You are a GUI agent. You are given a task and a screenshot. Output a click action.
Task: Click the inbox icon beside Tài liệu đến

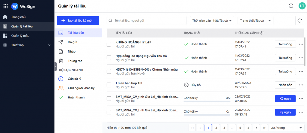coord(61,33)
